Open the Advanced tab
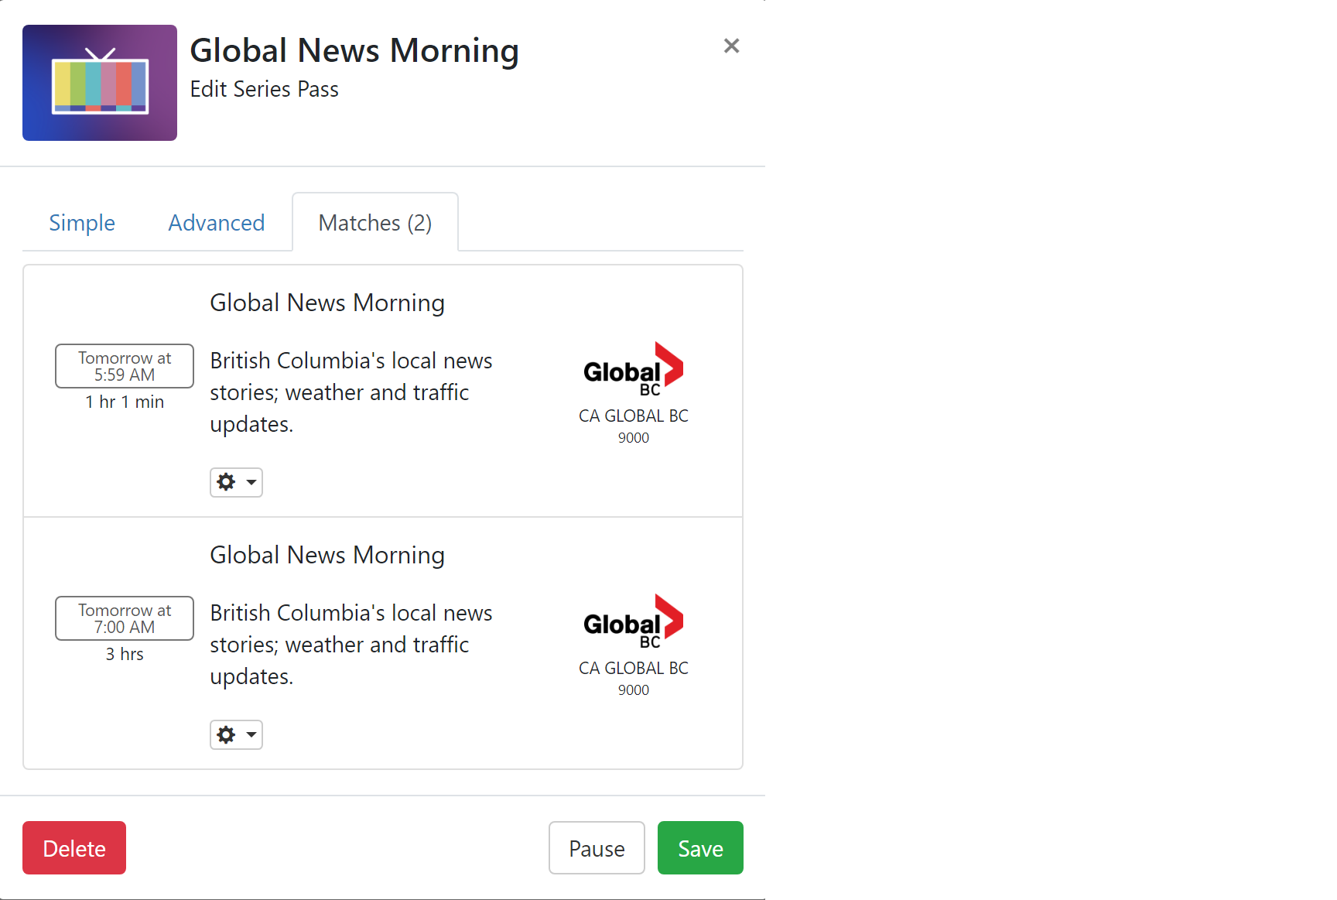 coord(217,223)
